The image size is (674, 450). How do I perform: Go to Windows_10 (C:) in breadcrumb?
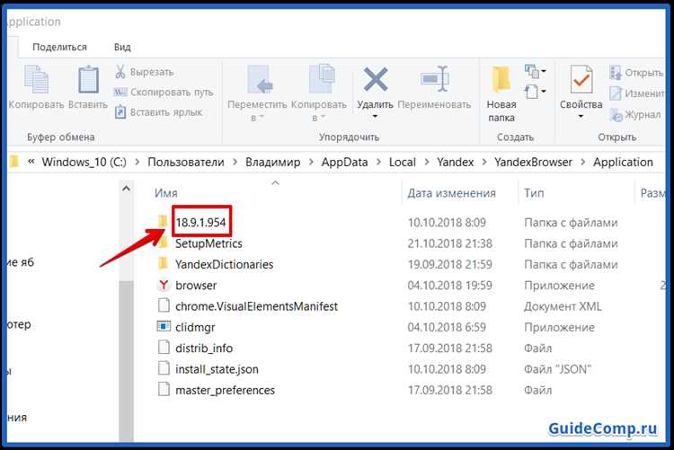84,162
